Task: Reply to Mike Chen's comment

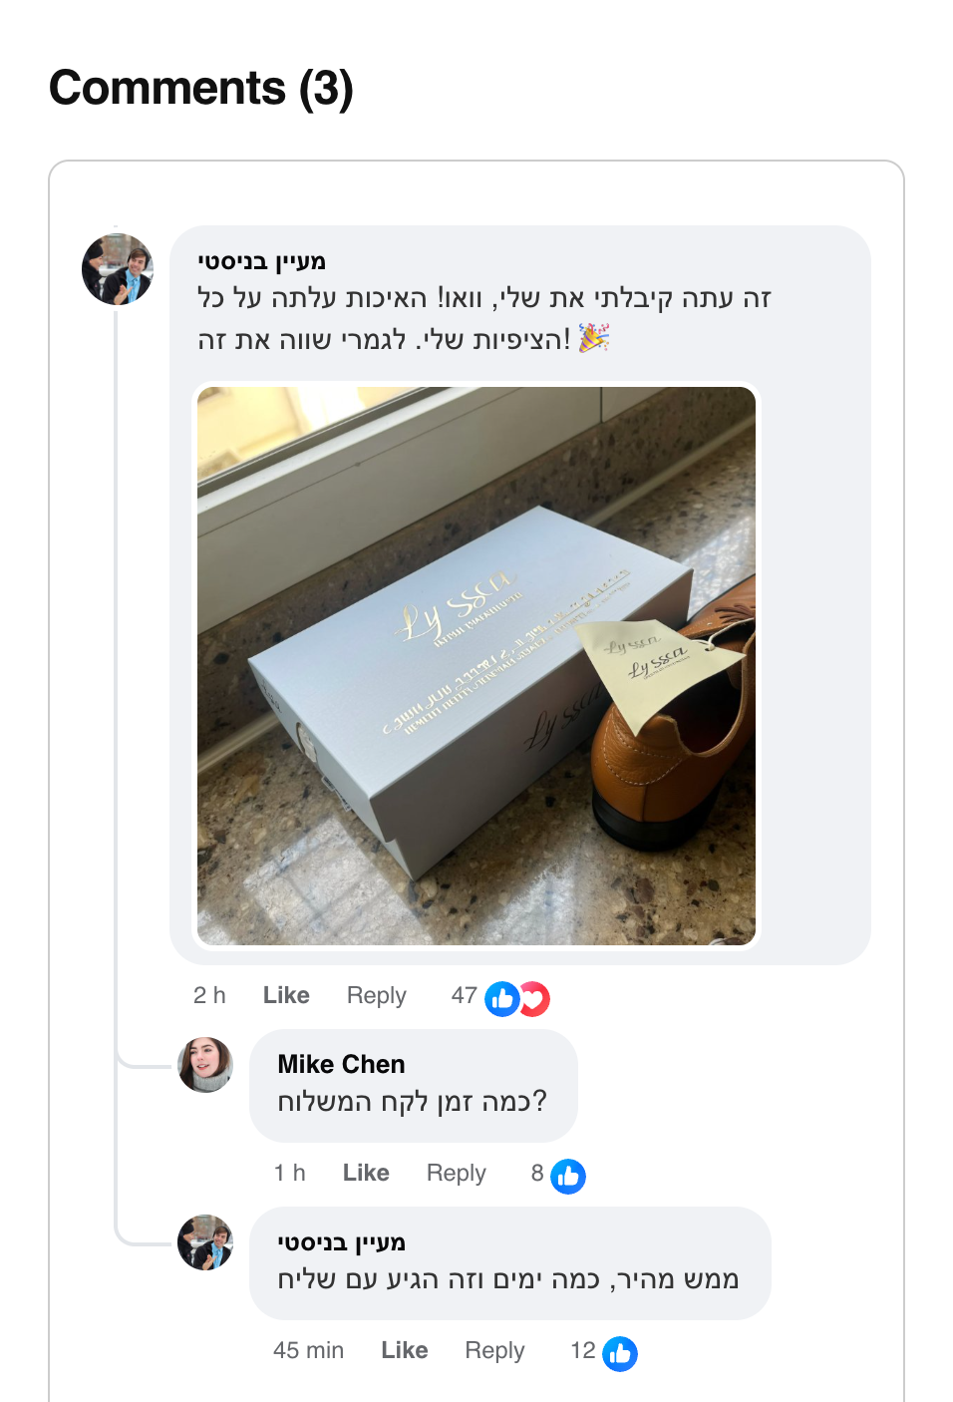Action: [456, 1173]
